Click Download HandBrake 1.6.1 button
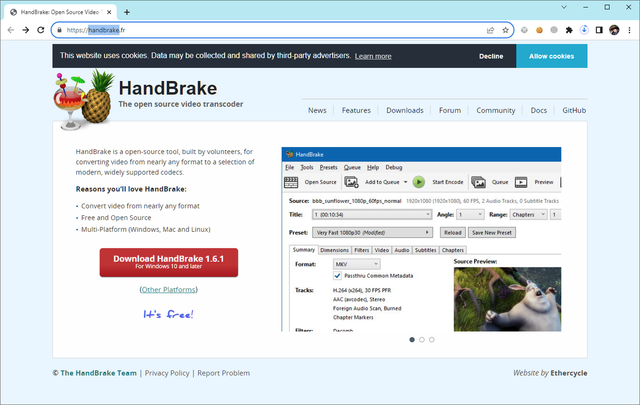Image resolution: width=640 pixels, height=405 pixels. click(x=169, y=262)
